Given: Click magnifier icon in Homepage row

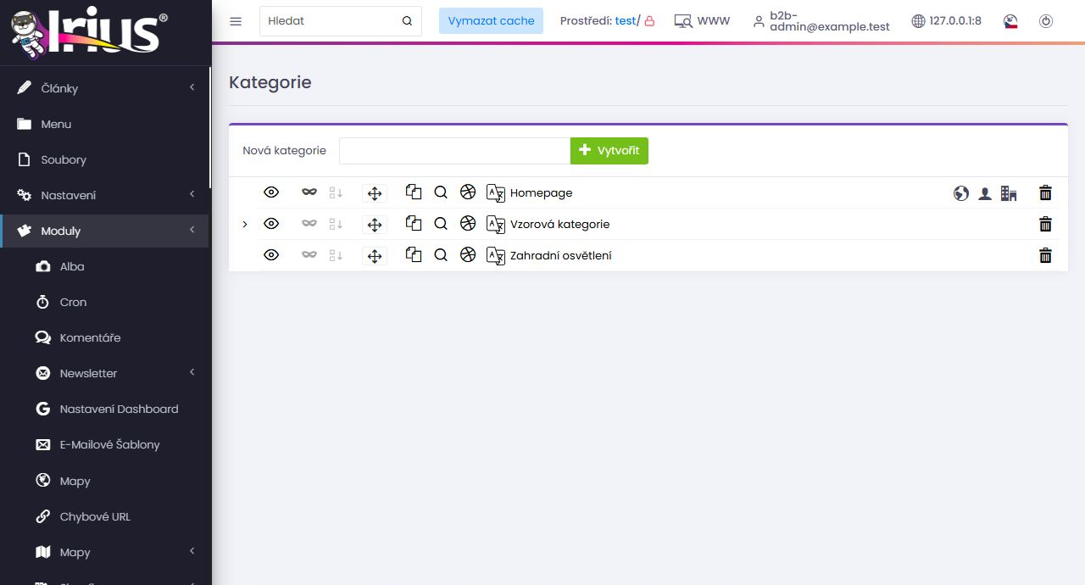Looking at the screenshot, I should point(441,192).
